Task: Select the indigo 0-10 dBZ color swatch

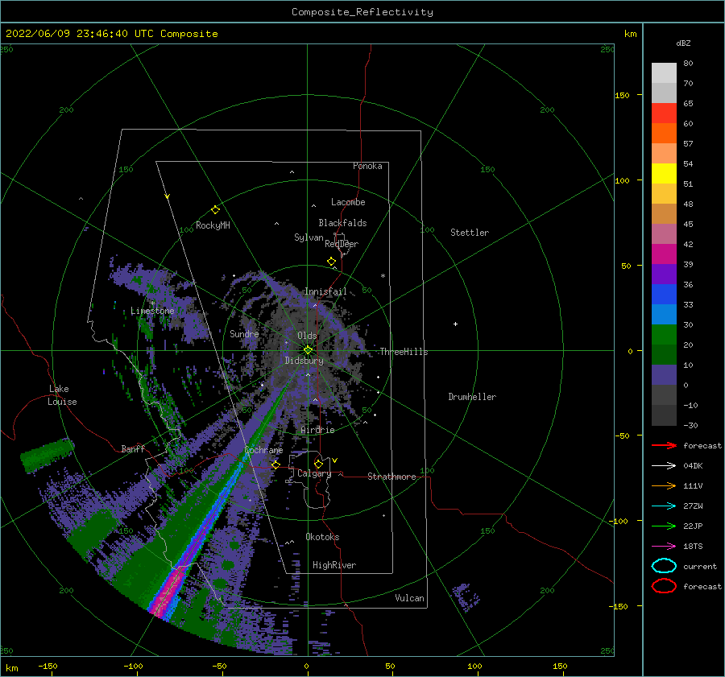Action: [664, 375]
